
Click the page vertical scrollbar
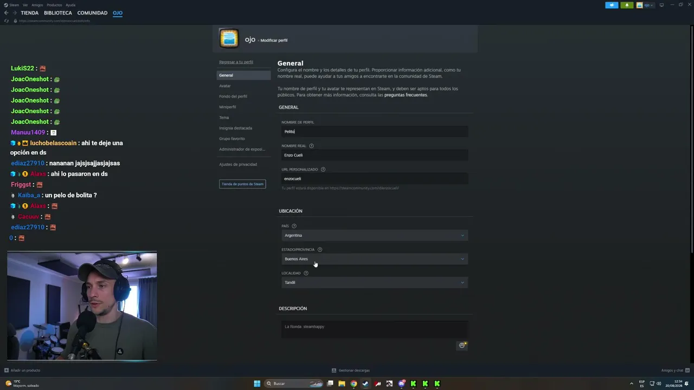[x=692, y=138]
